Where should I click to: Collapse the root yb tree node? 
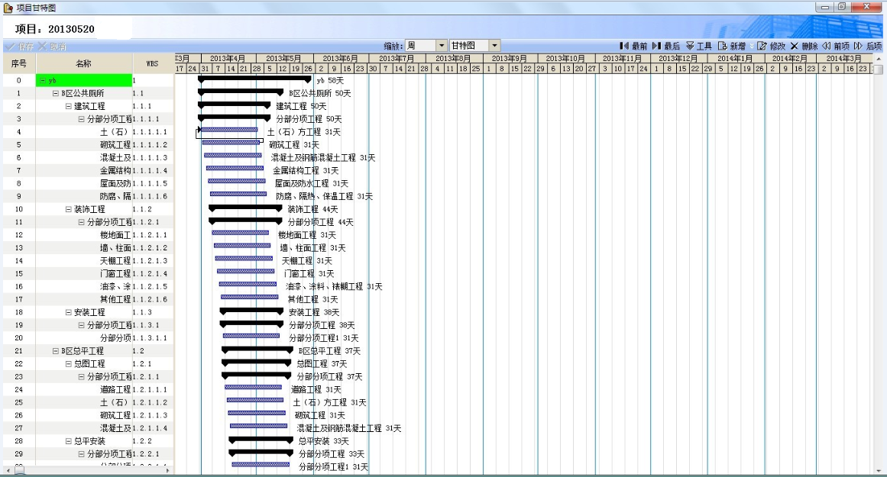pyautogui.click(x=42, y=80)
